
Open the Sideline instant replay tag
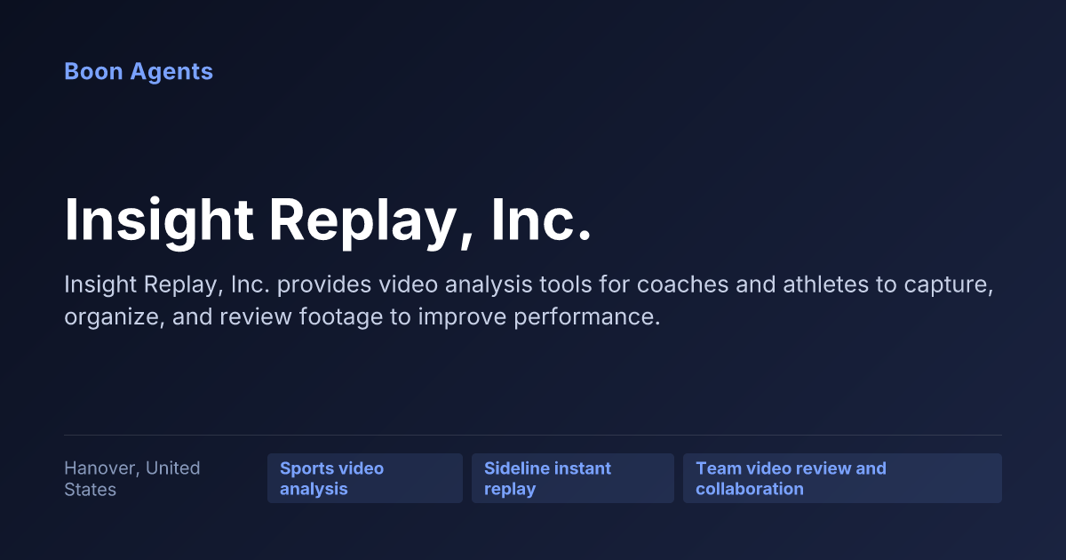click(x=573, y=478)
